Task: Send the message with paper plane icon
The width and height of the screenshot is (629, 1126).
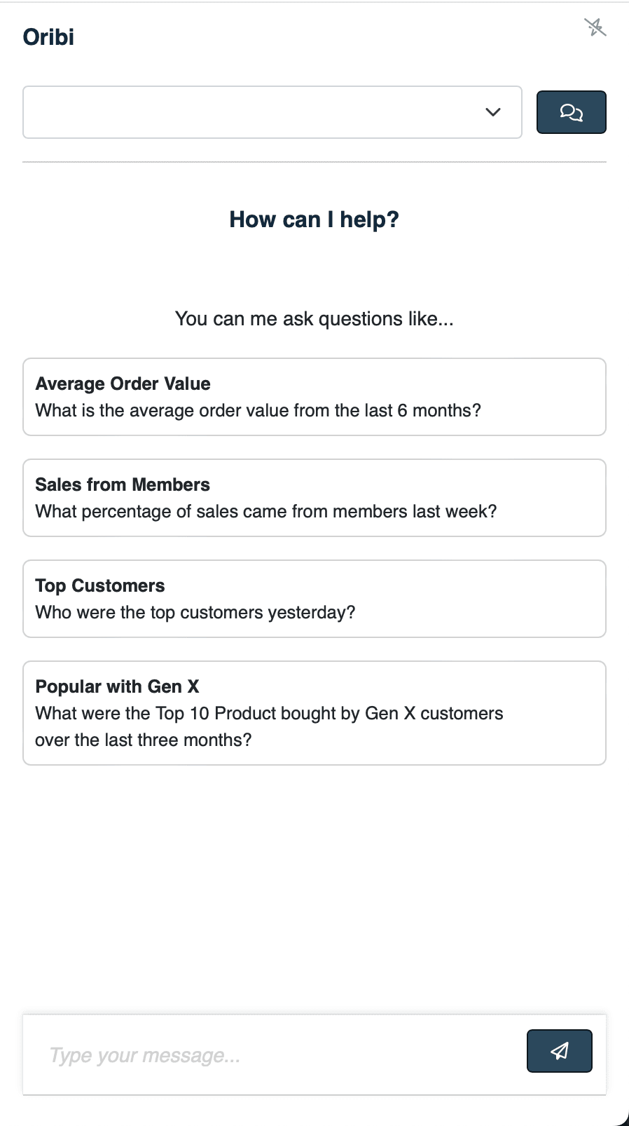Action: [x=559, y=1050]
